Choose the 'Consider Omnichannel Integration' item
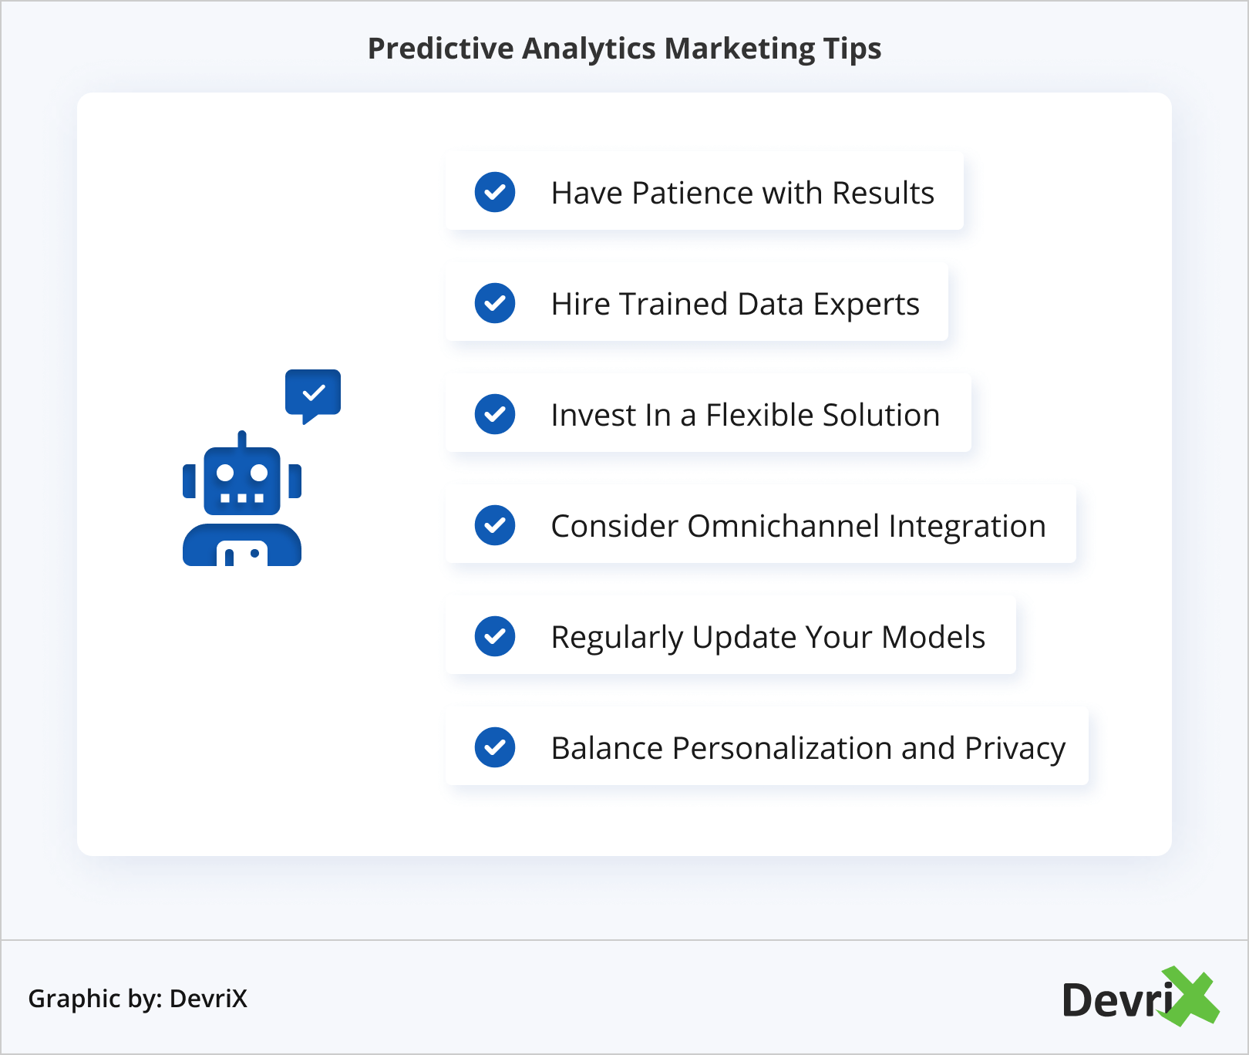The image size is (1249, 1055). [798, 526]
